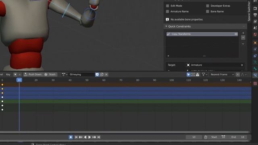Open the checkered Material properties tab icon
The height and width of the screenshot is (145, 258).
click(255, 83)
